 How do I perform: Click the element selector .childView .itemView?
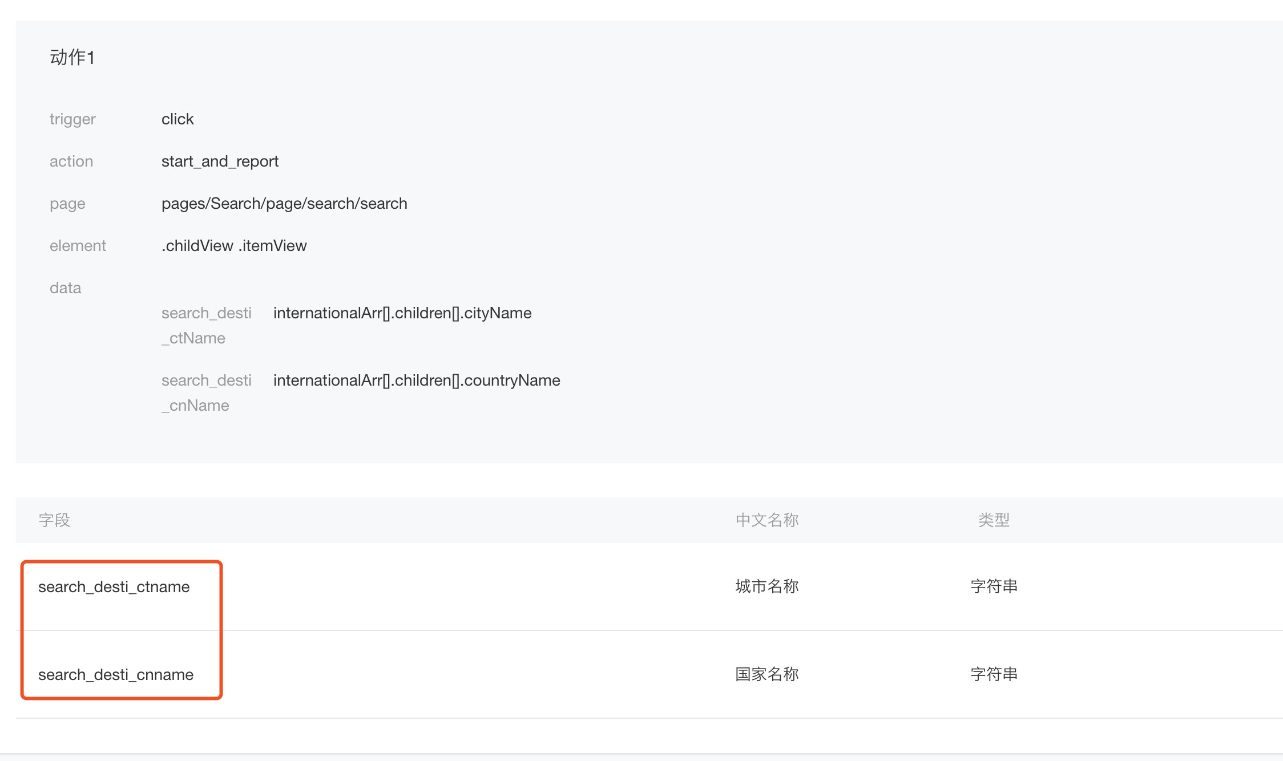(x=234, y=246)
